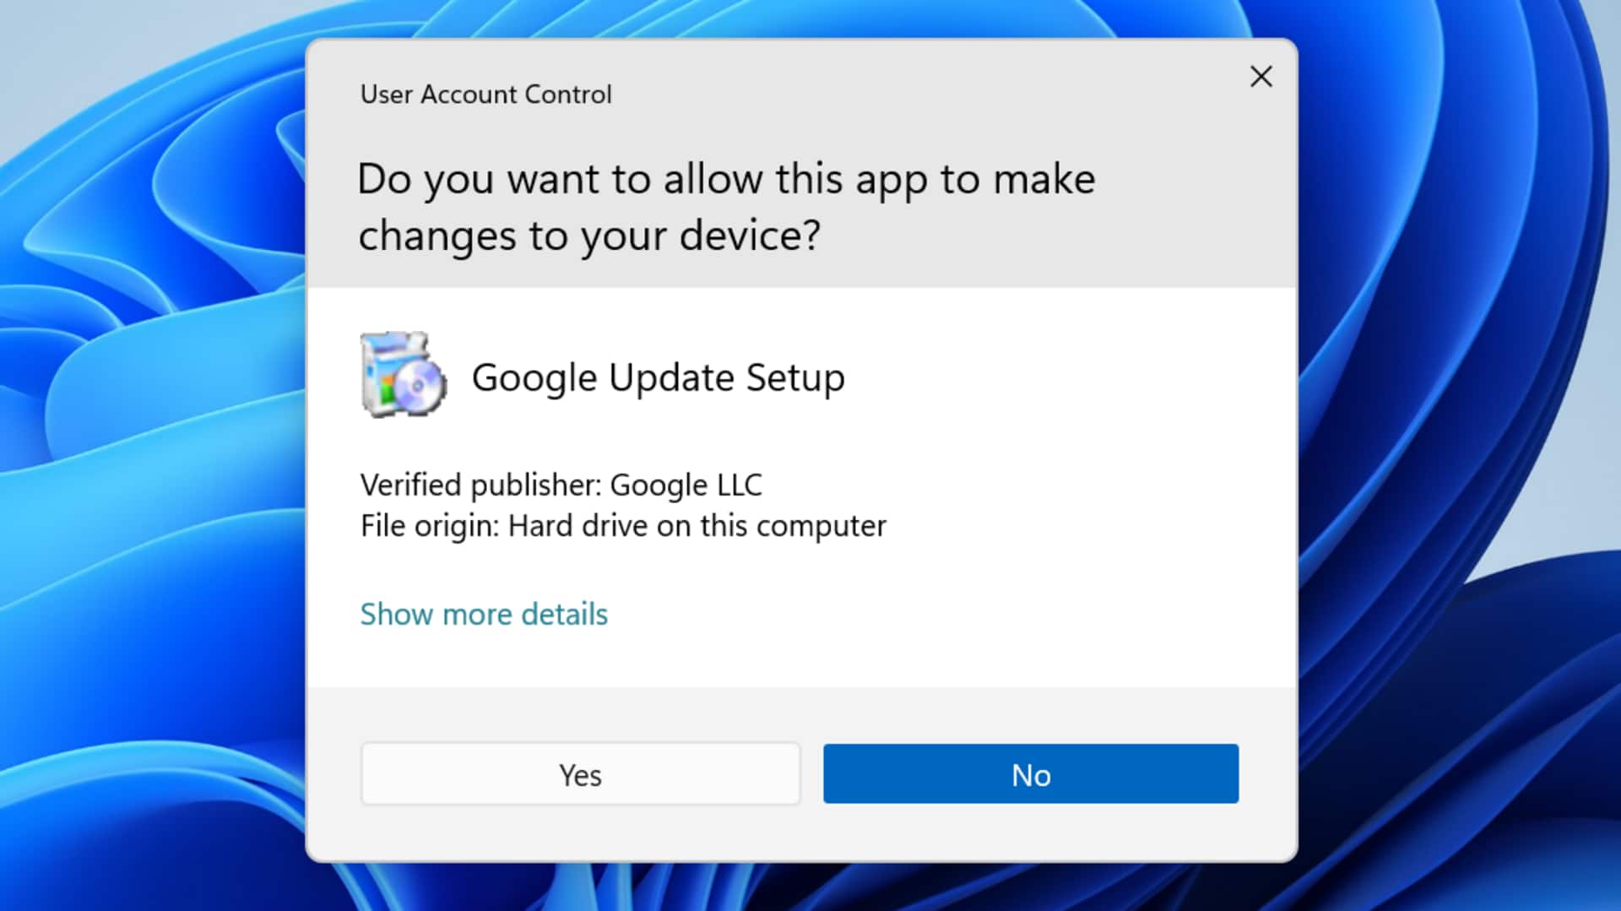Click the "User Account Control" title text
Screen dimensions: 1621x911
tap(485, 94)
